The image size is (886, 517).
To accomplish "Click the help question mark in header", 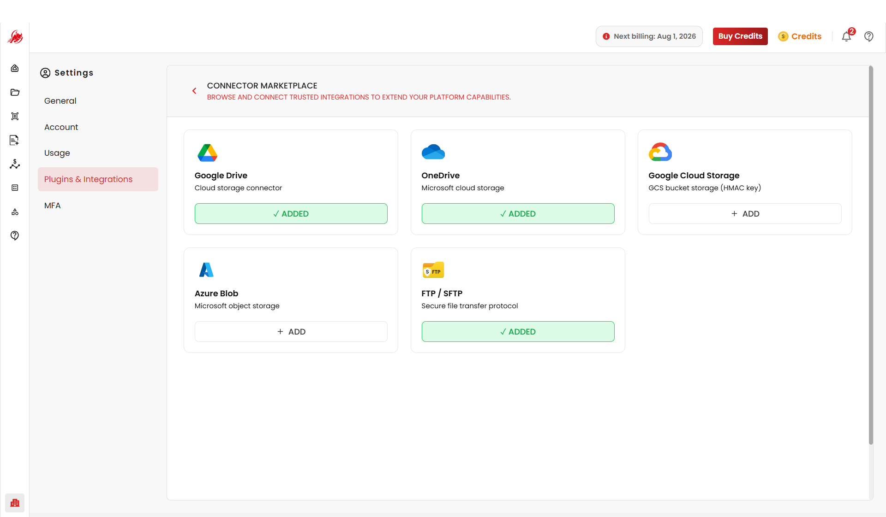I will (x=869, y=36).
